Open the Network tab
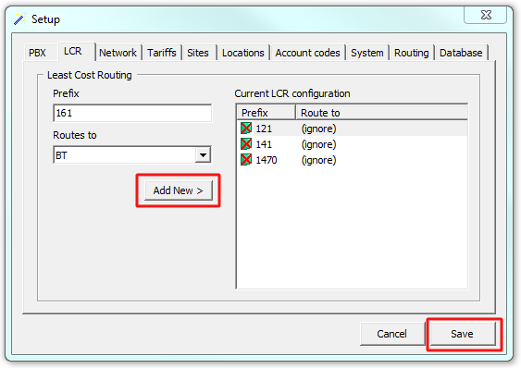521x368 pixels. tap(118, 53)
